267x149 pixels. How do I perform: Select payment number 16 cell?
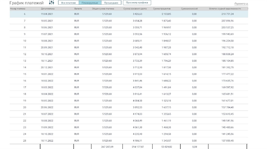[25, 81]
